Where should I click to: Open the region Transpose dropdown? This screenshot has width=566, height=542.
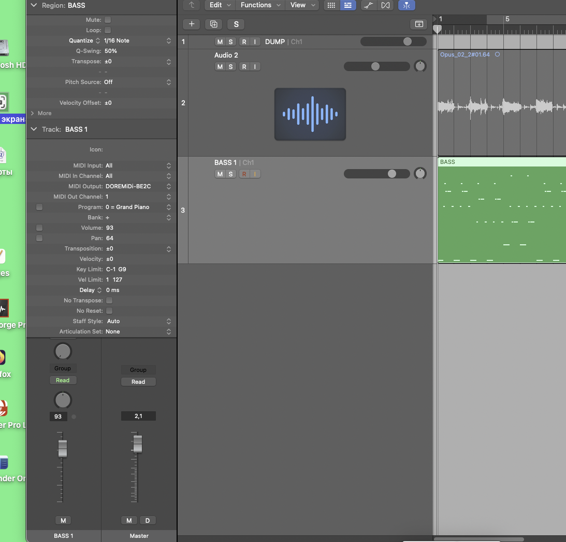click(137, 62)
